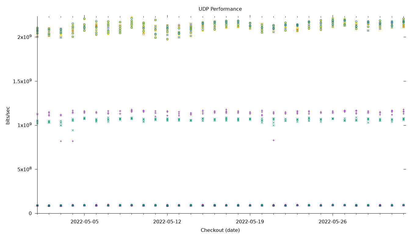The image size is (415, 234).
Task: Click the 1x10^9 y-axis tick label
Action: click(x=25, y=125)
